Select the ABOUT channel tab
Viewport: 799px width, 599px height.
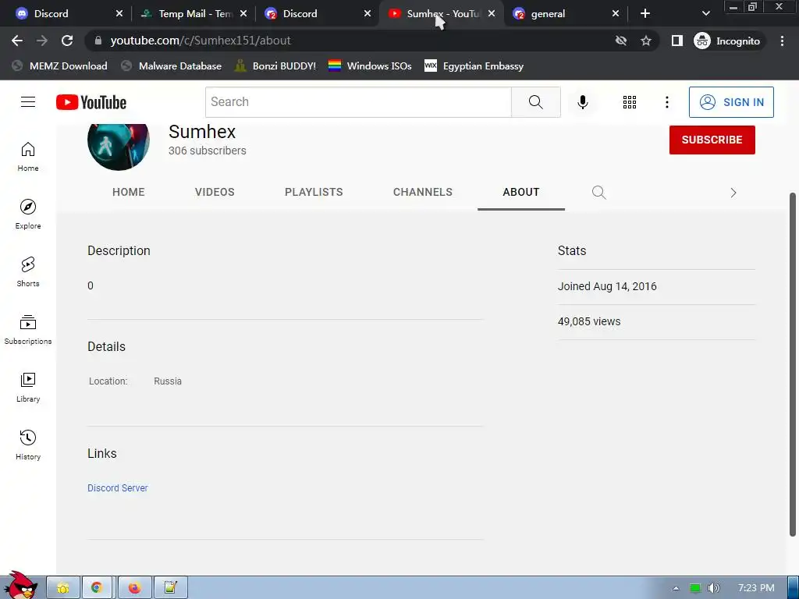(520, 192)
